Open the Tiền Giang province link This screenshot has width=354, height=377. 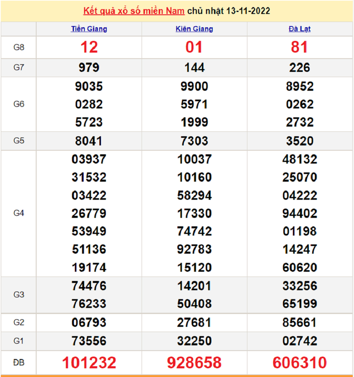[x=89, y=29]
